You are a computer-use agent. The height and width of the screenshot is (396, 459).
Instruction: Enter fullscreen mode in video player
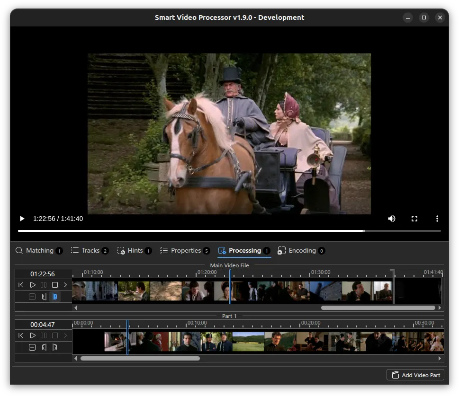click(414, 219)
